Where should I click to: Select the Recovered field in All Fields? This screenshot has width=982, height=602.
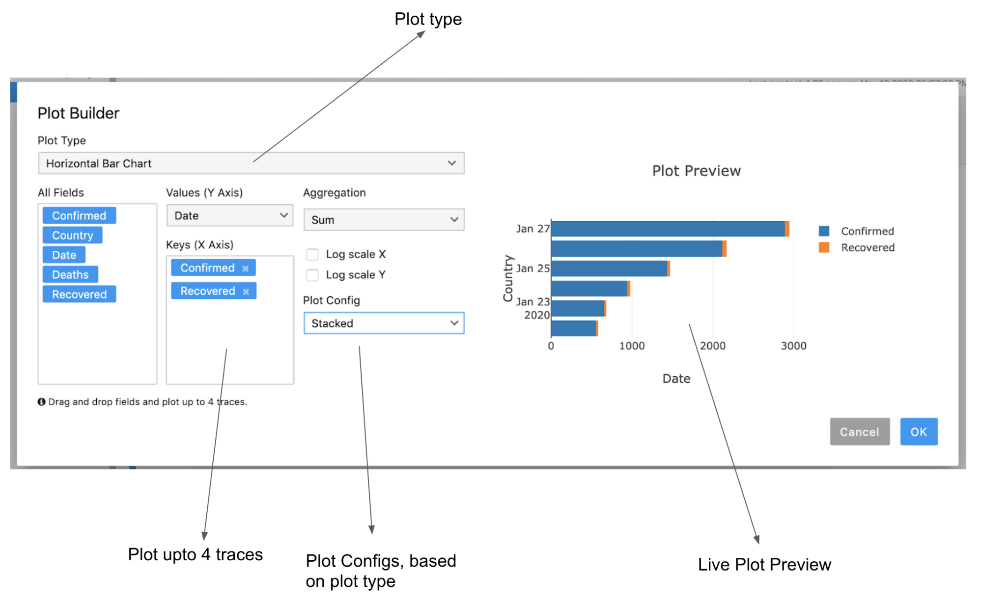80,294
